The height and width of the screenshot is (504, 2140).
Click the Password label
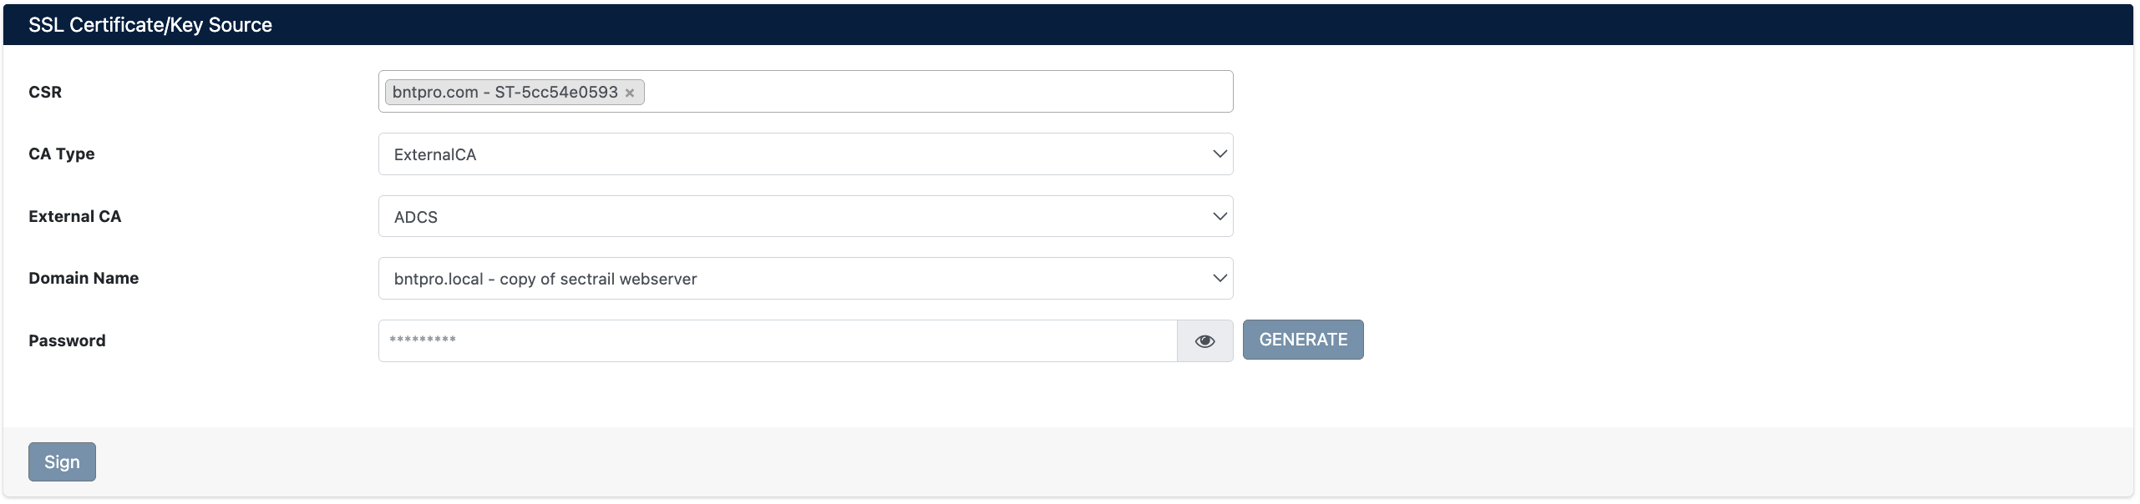(x=67, y=341)
